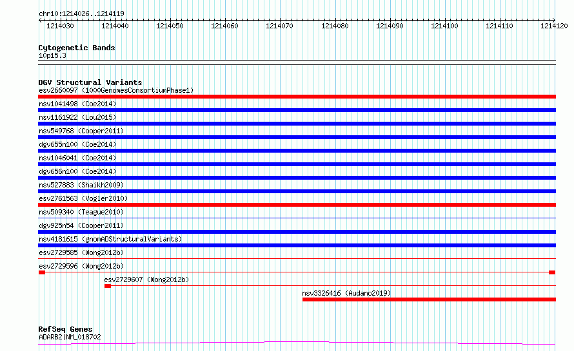Open variant esv2660097 (1000GenomesConsortiumPhase1)

tap(116, 90)
